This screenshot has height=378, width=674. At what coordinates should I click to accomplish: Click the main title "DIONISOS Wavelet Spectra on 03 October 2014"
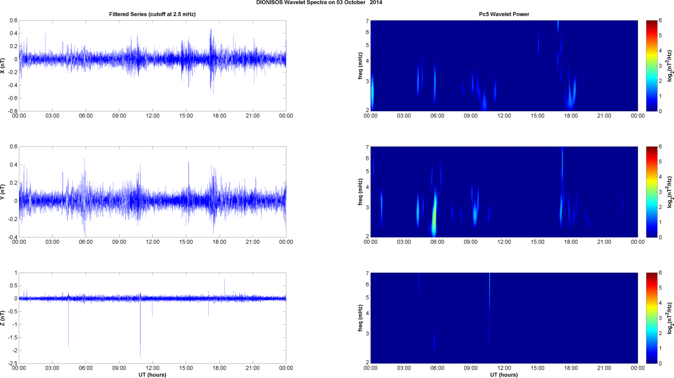click(x=319, y=3)
